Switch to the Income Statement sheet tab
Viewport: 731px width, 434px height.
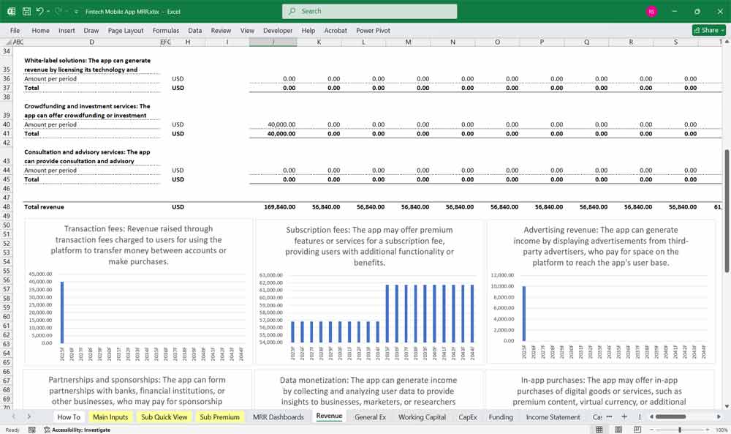coord(554,416)
